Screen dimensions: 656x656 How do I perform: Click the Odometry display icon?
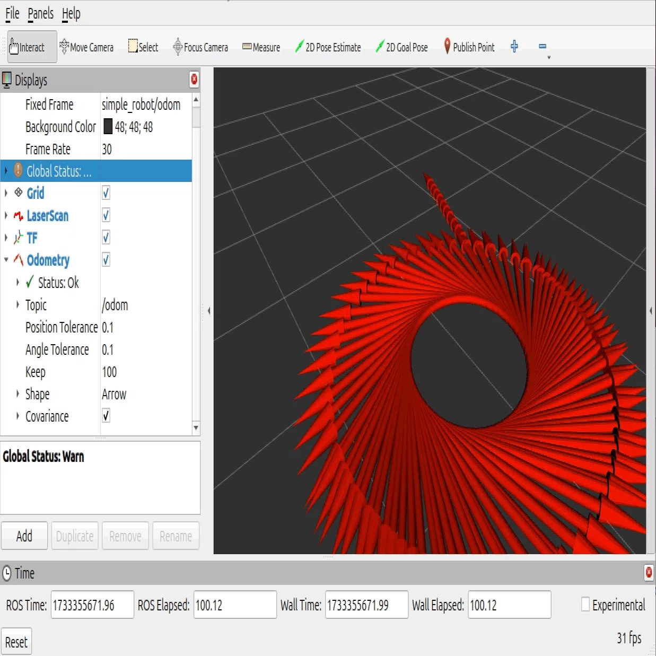[x=19, y=260]
